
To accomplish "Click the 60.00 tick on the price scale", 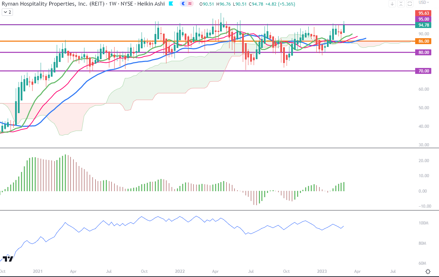I will coord(424,89).
